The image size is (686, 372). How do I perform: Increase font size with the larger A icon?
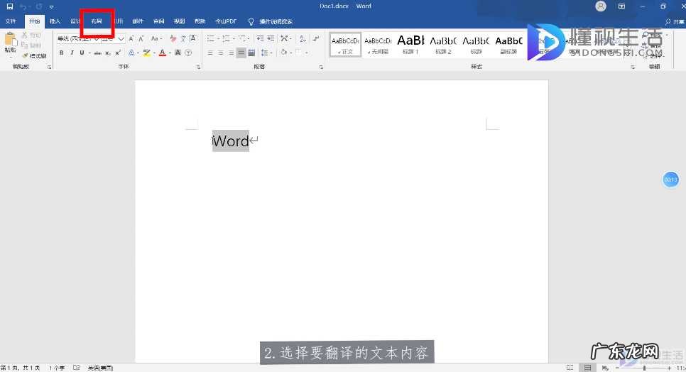[131, 39]
